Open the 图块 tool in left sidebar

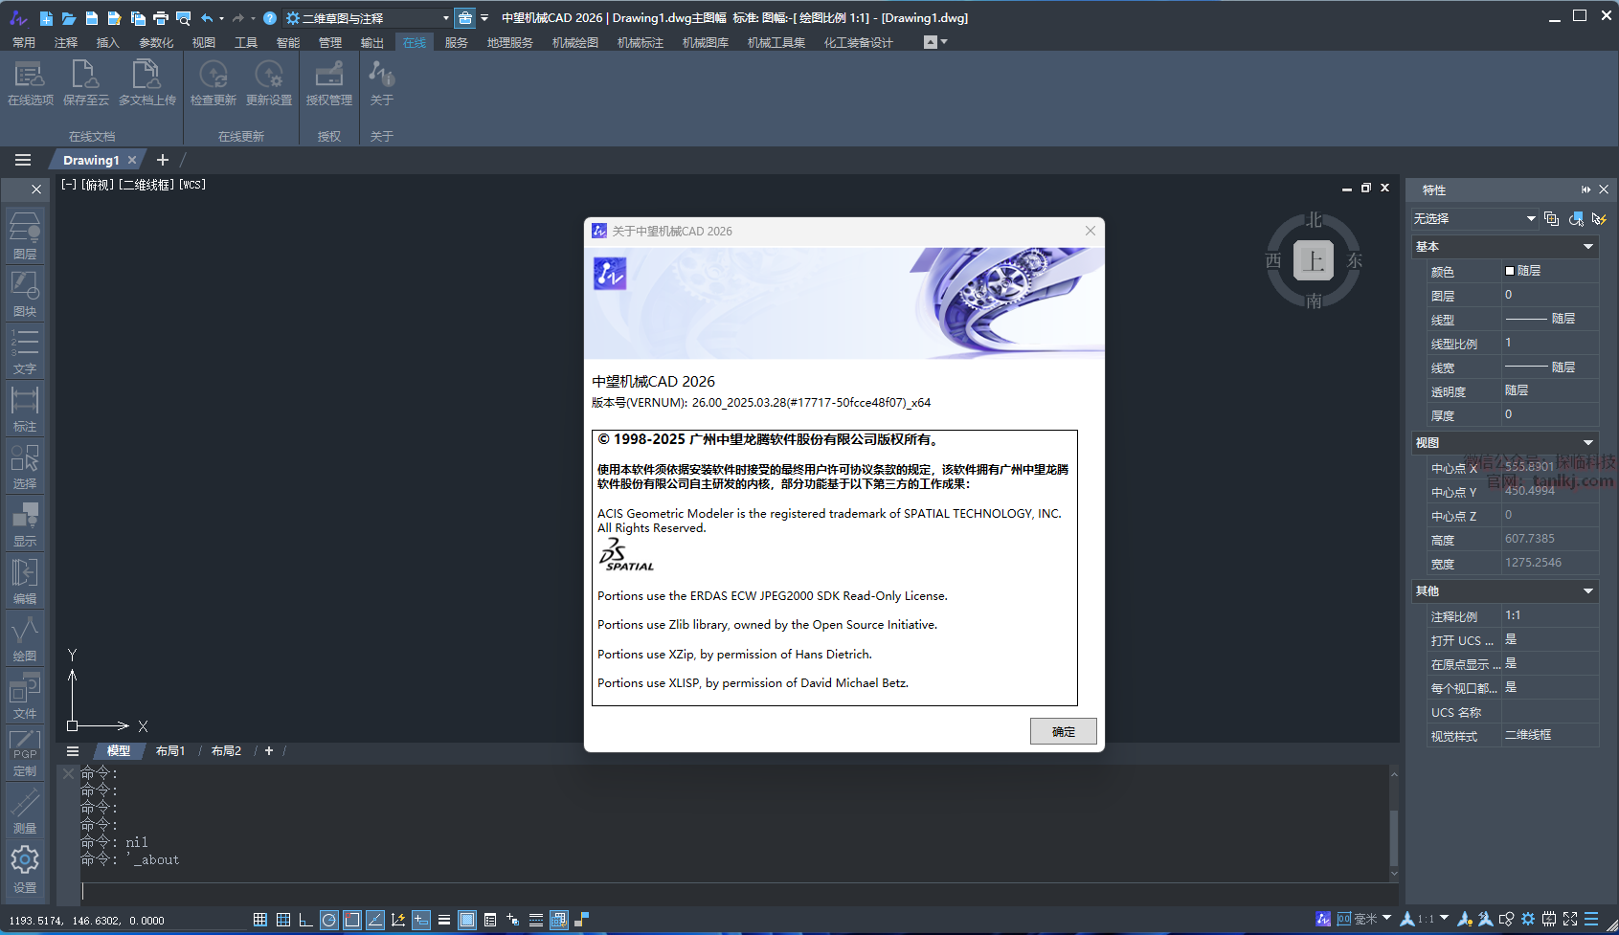(25, 294)
